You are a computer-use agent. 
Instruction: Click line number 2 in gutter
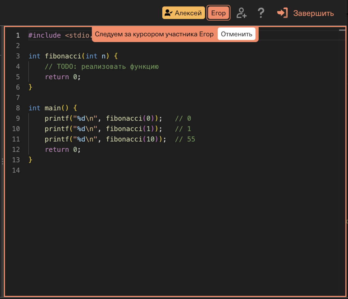click(18, 46)
